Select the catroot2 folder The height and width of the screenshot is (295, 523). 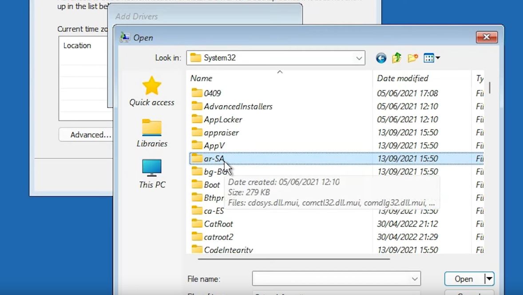(x=212, y=237)
